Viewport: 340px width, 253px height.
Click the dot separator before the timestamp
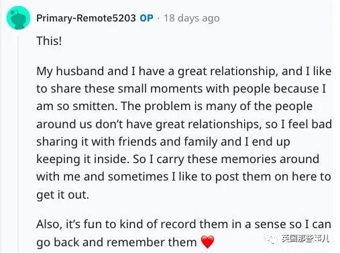(x=158, y=18)
